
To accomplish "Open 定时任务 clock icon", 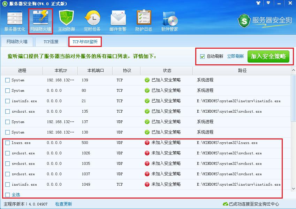I will tap(92, 20).
